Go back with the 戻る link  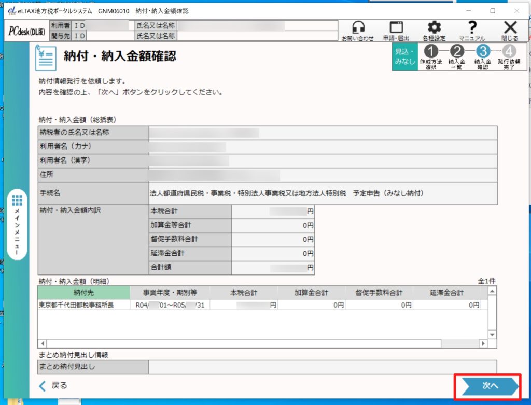(54, 385)
